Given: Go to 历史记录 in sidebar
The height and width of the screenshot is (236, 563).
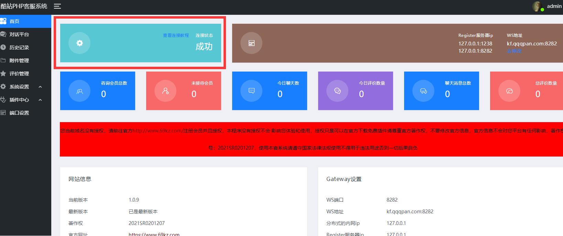Looking at the screenshot, I should tap(19, 47).
